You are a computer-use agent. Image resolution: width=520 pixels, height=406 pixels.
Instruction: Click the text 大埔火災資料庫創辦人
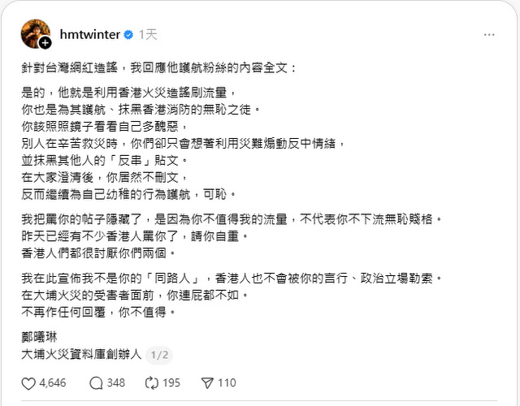point(82,354)
